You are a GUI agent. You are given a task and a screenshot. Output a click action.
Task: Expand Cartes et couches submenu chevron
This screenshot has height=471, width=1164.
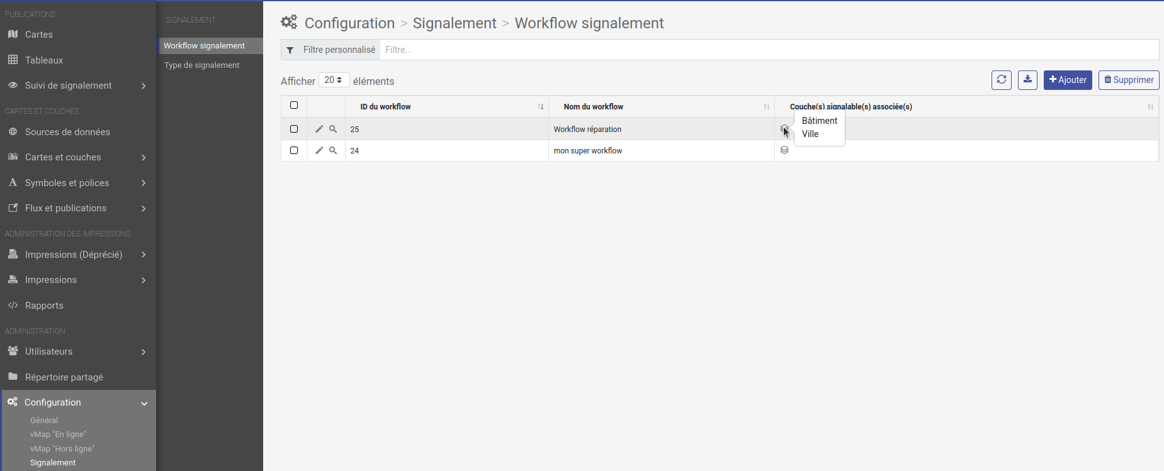coord(144,158)
